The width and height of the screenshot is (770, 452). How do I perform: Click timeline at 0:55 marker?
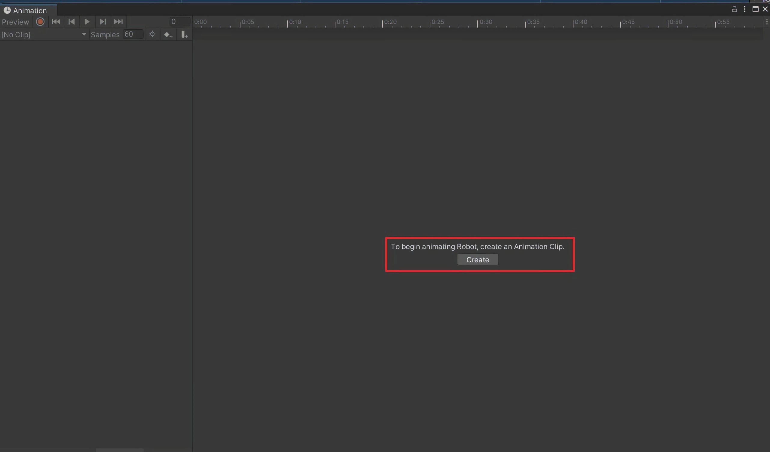(723, 22)
